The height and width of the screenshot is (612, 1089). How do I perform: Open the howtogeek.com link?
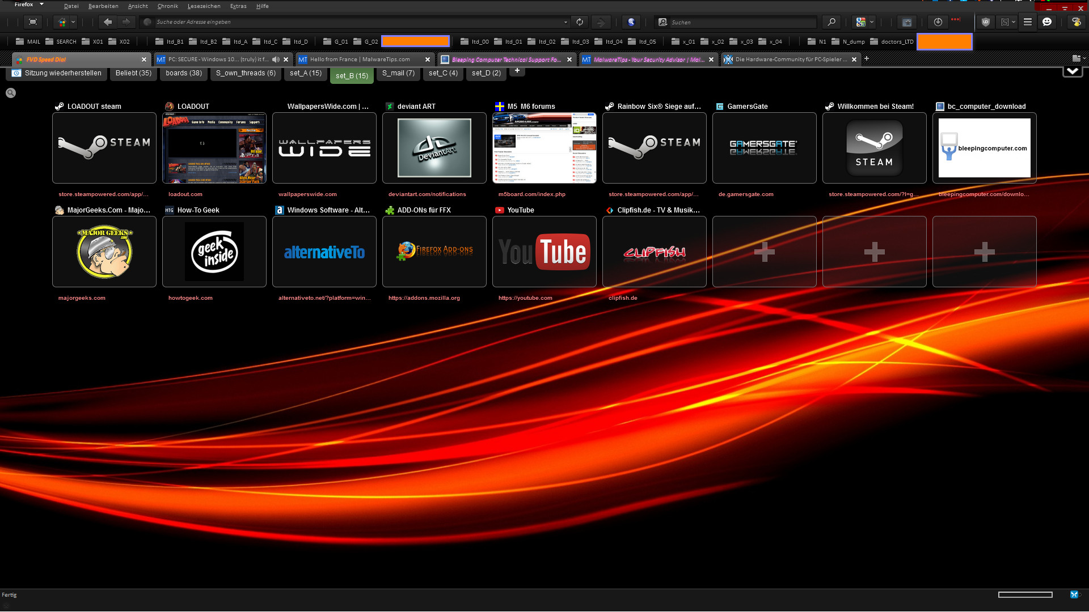[190, 298]
